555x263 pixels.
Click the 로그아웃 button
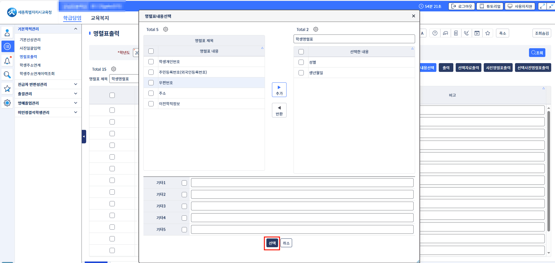point(462,6)
